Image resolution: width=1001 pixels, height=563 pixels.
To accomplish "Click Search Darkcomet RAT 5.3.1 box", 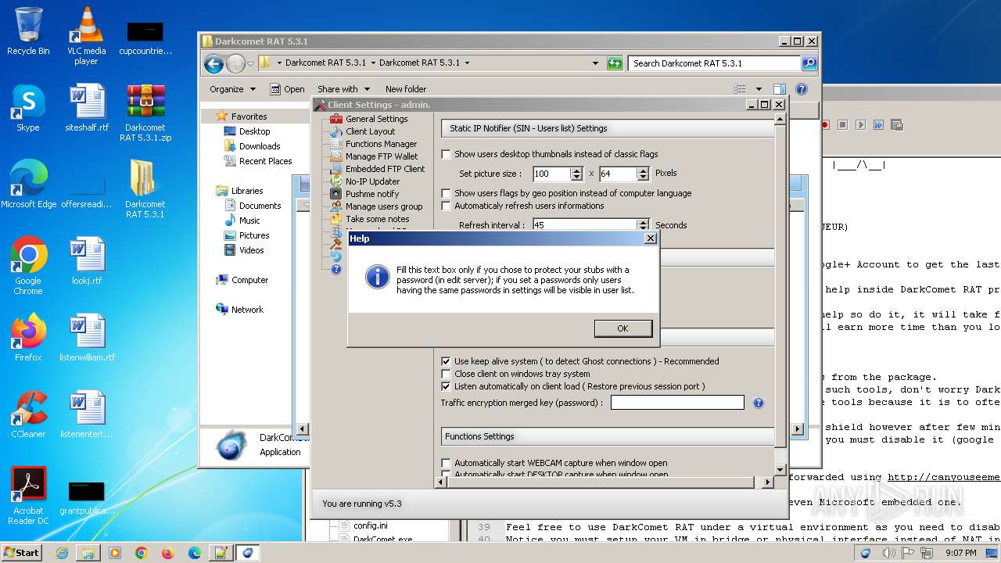I will 715,63.
